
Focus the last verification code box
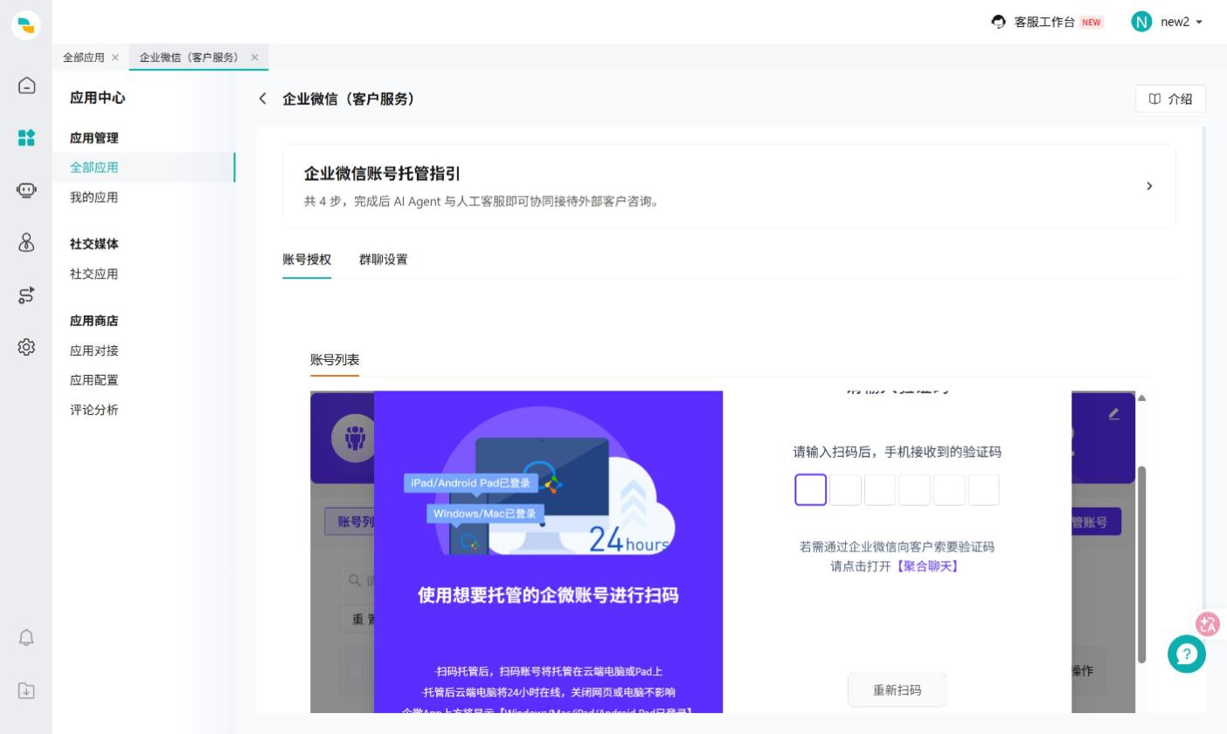(x=983, y=489)
